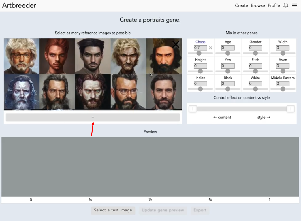Viewport: 301px width, 221px height.
Task: Switch to the Browse section
Action: tap(257, 5)
